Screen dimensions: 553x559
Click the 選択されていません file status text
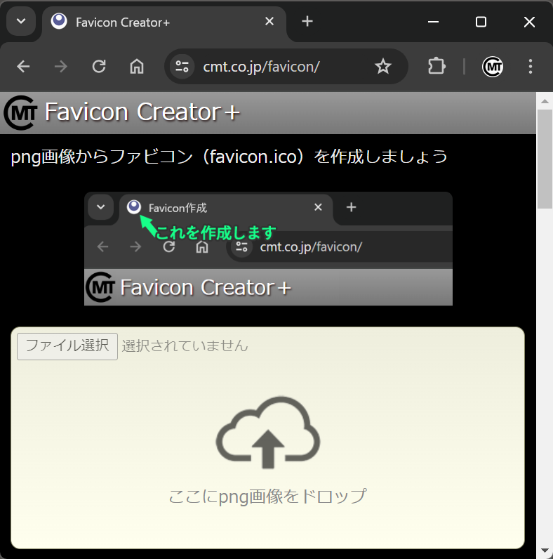[x=185, y=346]
